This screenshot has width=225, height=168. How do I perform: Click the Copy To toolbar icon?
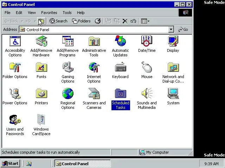[x=117, y=21]
